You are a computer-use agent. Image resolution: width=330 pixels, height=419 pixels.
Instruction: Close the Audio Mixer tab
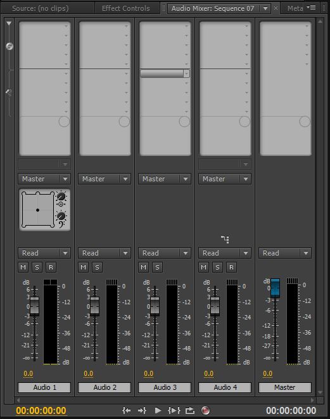click(276, 8)
